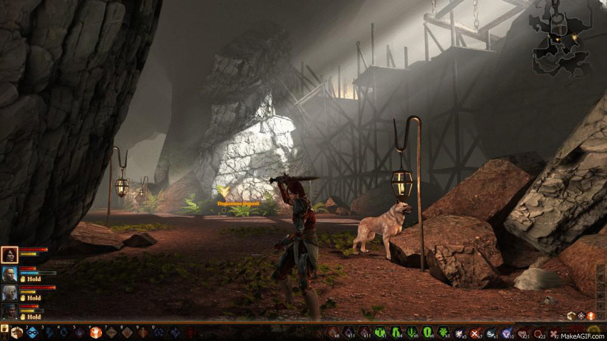
Task: Select the bearded companion portrait with blue background
Action: 9,274
